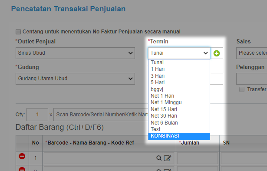Click the Pelanggan input field

251,79
